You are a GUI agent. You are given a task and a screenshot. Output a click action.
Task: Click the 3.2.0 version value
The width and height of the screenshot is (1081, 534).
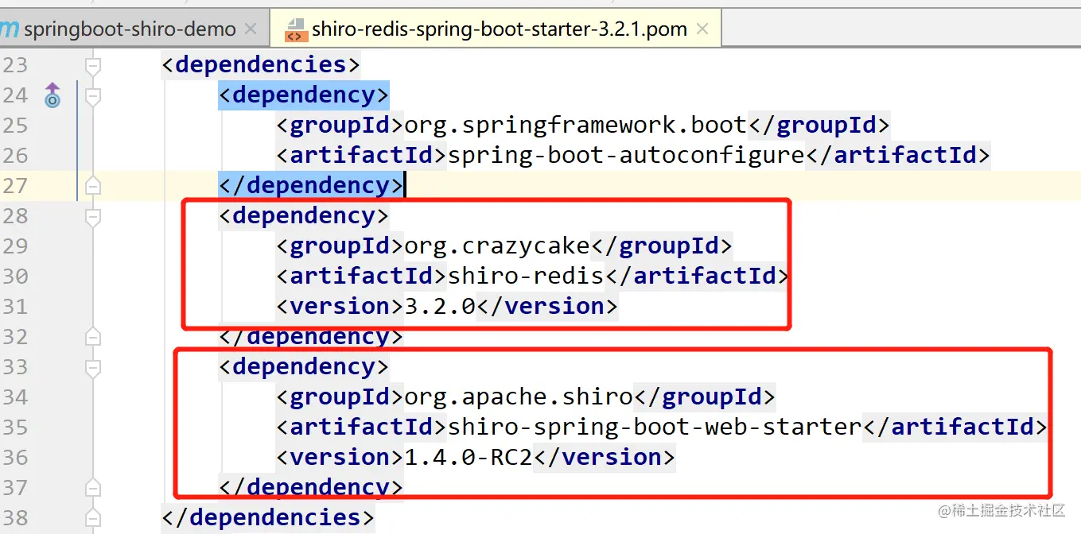click(440, 307)
